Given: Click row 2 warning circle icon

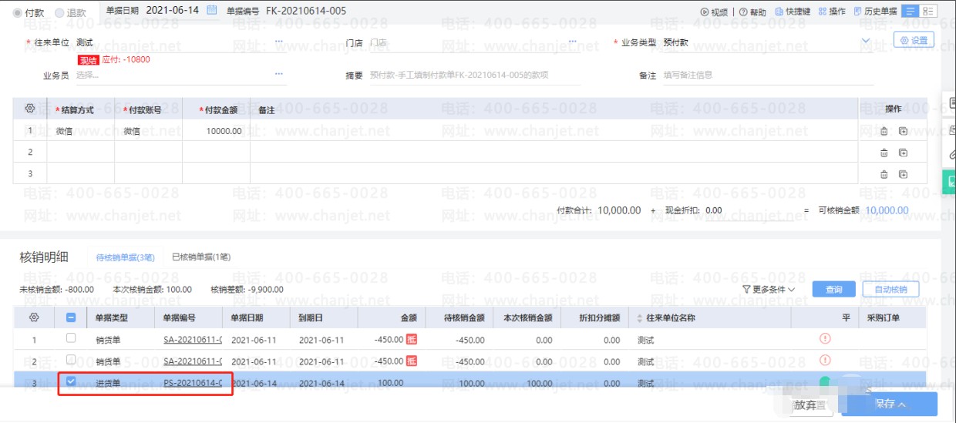Looking at the screenshot, I should (x=825, y=360).
